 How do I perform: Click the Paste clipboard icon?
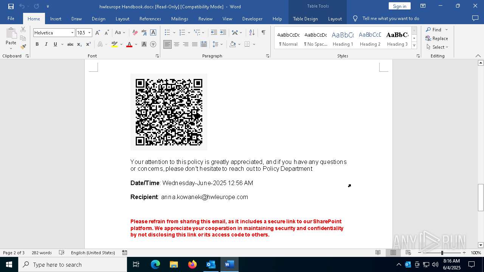click(11, 33)
